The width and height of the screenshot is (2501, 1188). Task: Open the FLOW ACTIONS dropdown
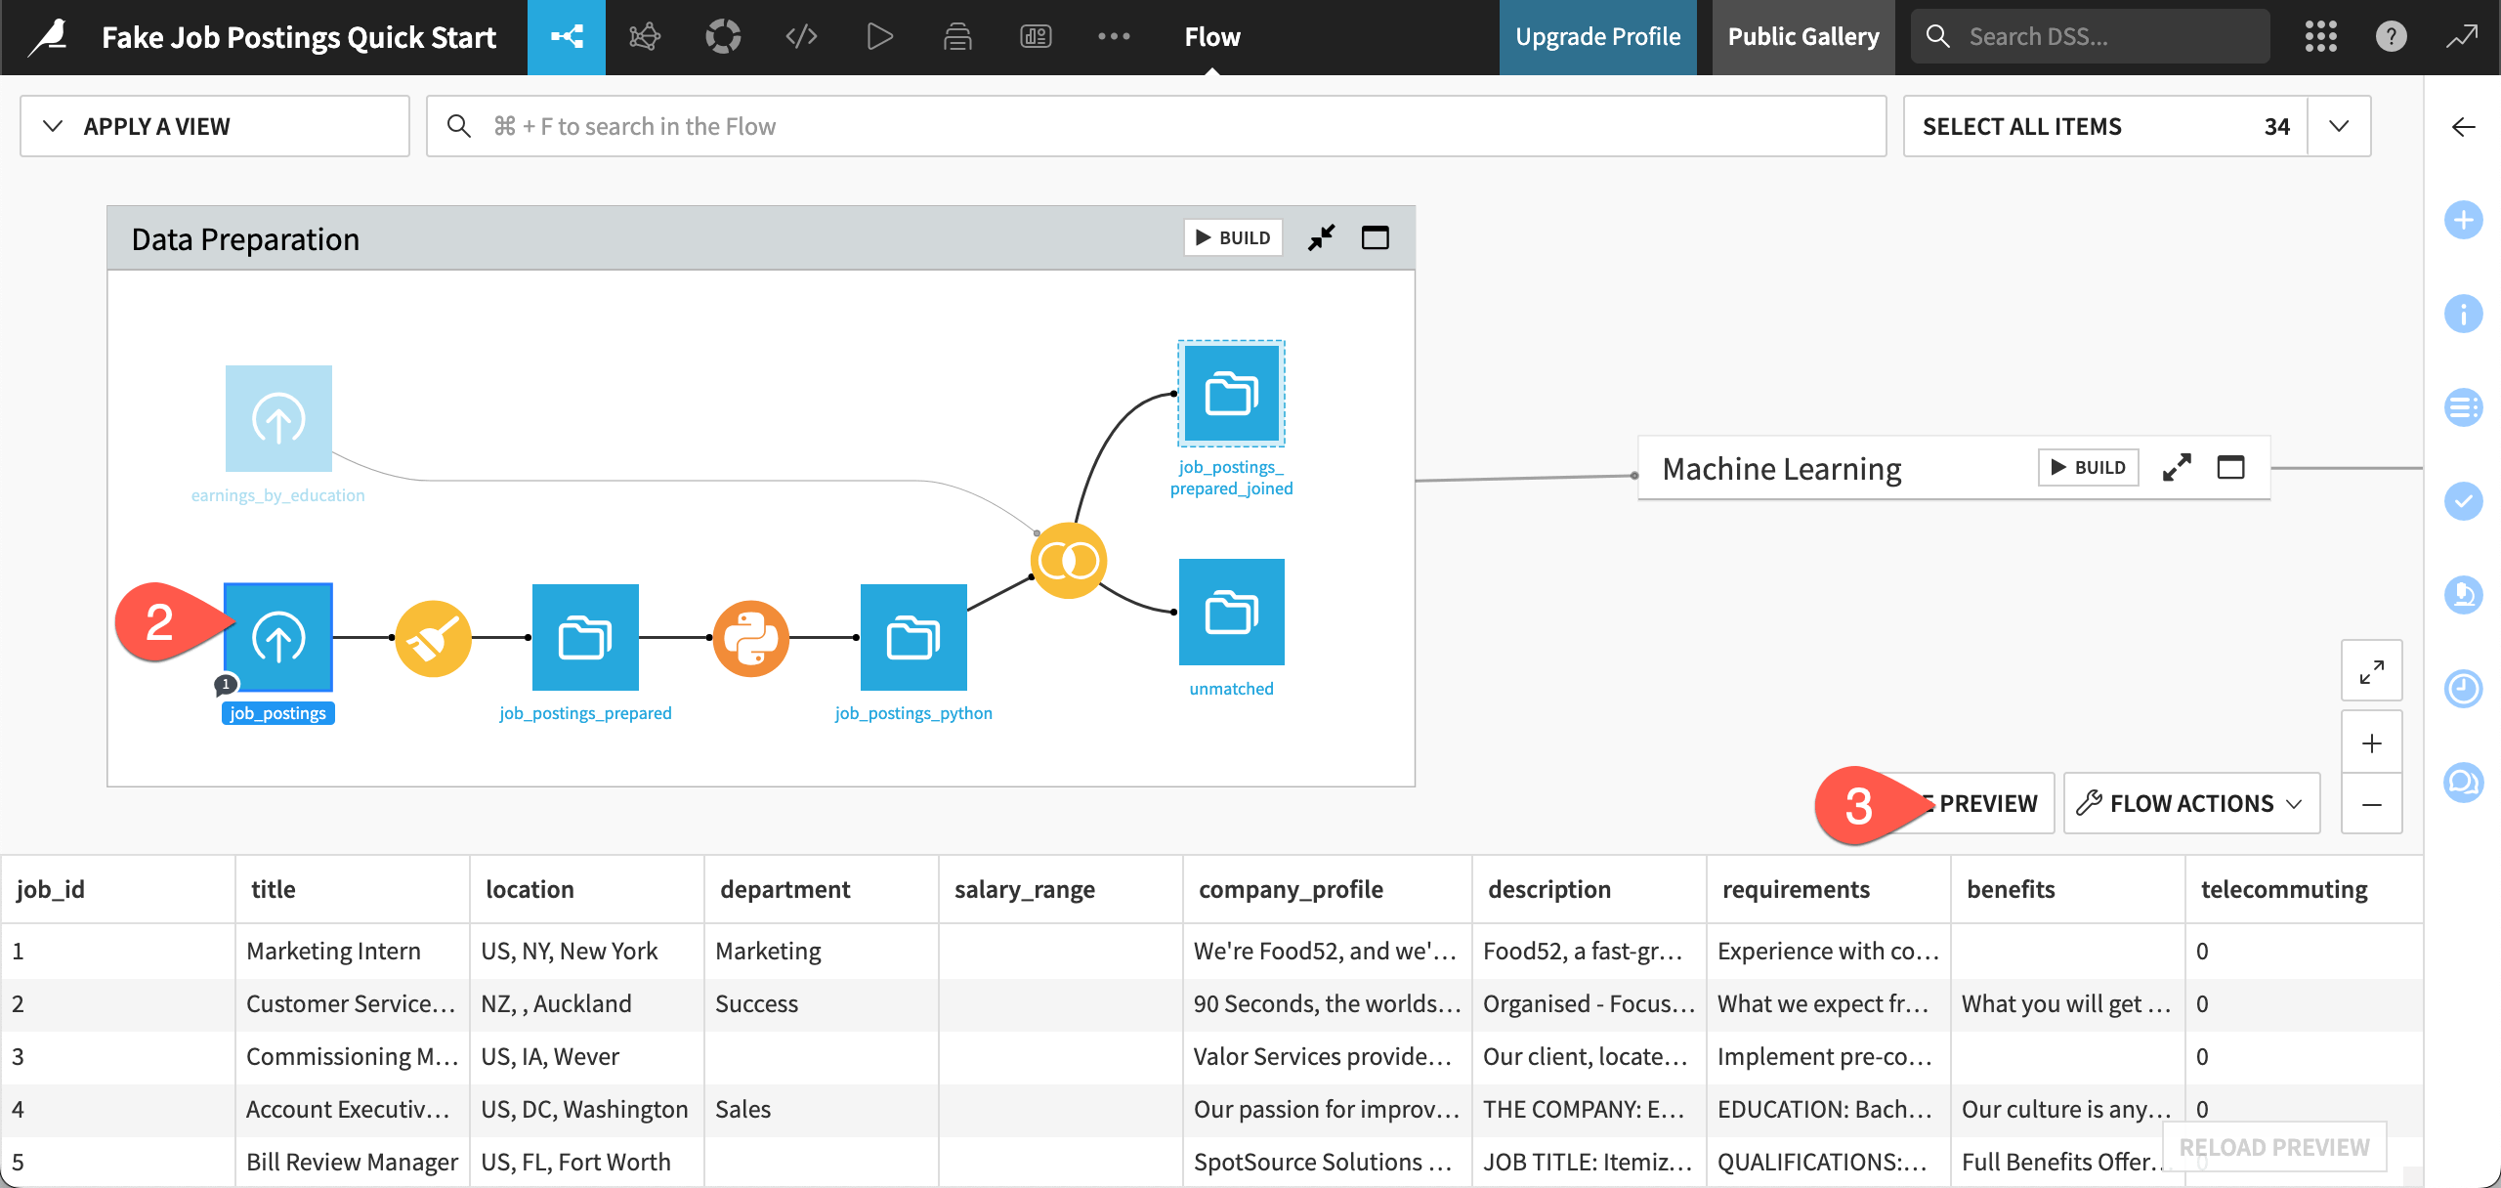coord(2190,802)
